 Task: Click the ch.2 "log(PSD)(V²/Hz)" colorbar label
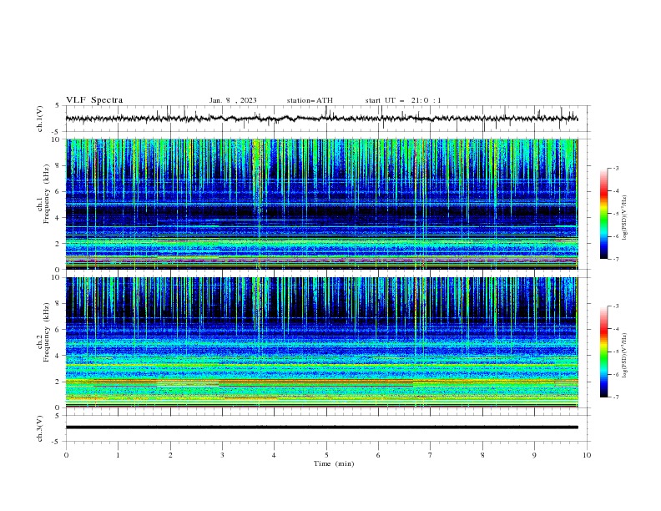tap(624, 356)
